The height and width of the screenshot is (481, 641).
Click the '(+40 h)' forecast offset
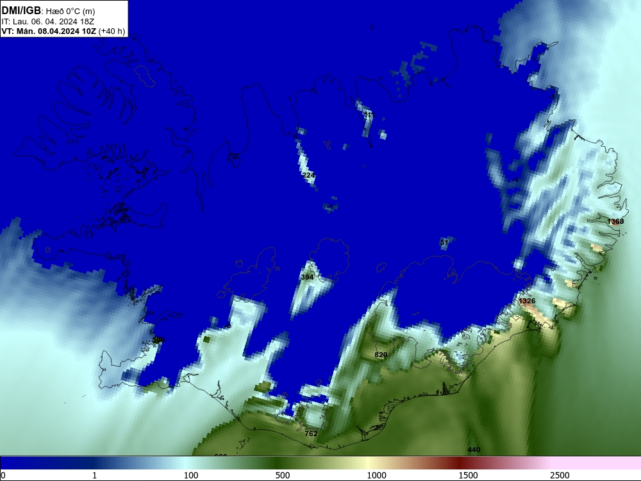click(x=112, y=31)
